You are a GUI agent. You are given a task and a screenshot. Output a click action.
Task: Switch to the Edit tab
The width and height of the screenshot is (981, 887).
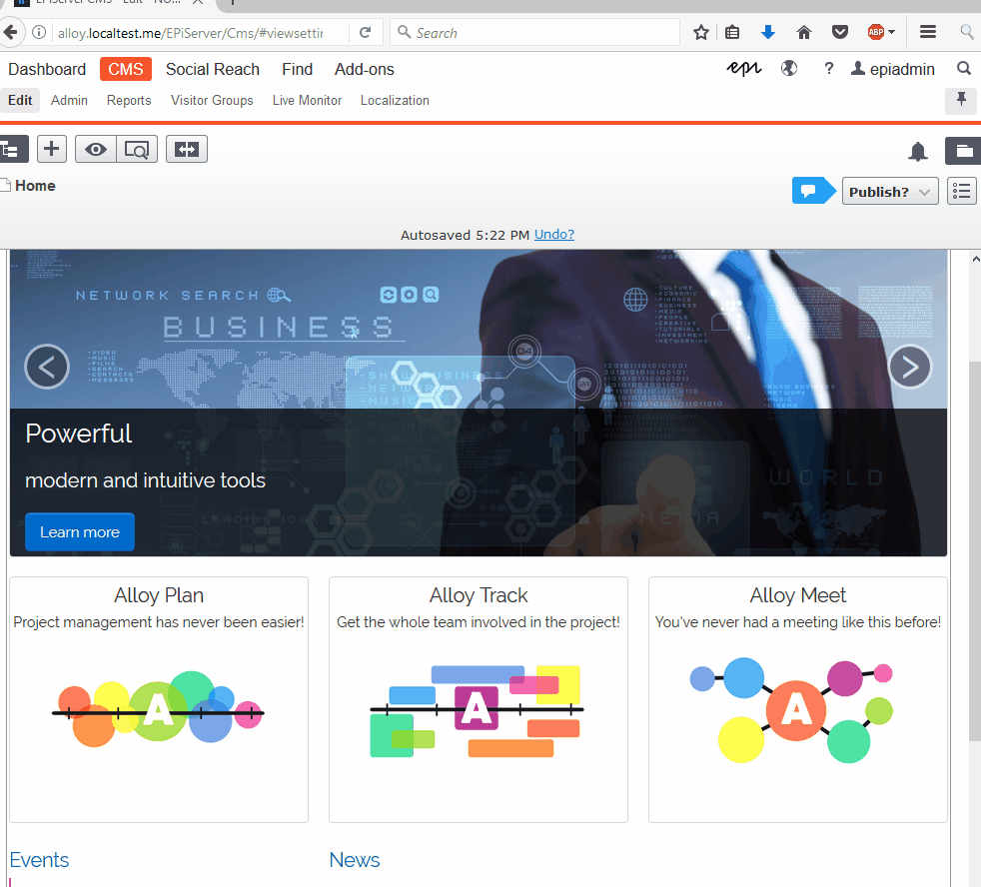pos(20,100)
